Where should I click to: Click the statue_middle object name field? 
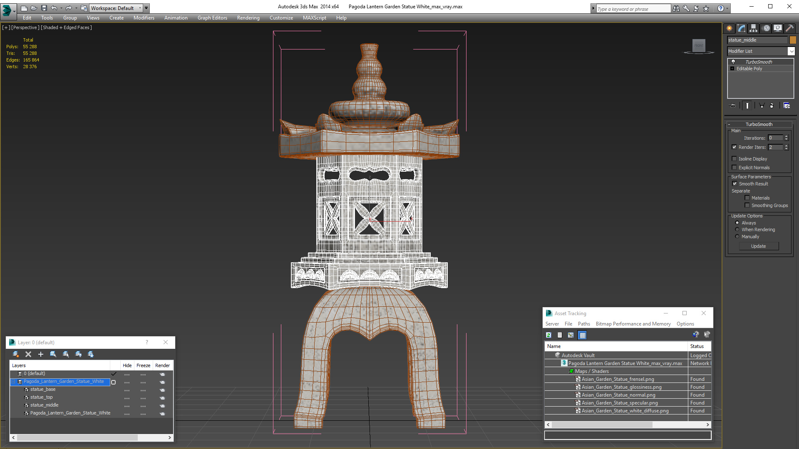757,40
